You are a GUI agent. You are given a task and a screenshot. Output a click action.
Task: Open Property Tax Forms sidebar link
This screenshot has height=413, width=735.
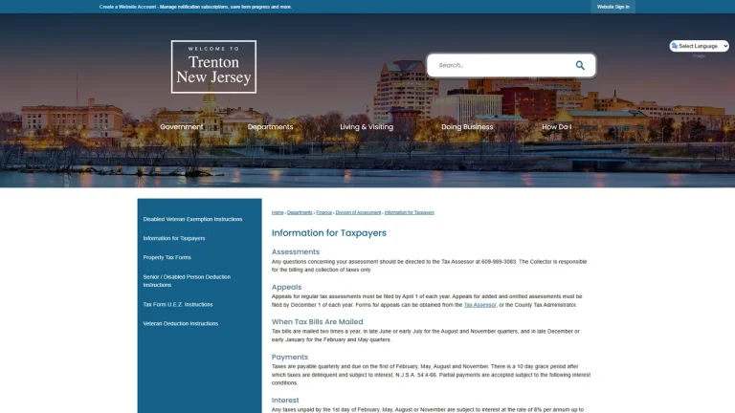167,257
